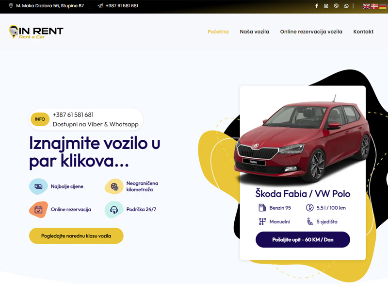Click the gearbox icon beside Manuelni
Viewport: 388px width, 284px height.
coord(262,221)
